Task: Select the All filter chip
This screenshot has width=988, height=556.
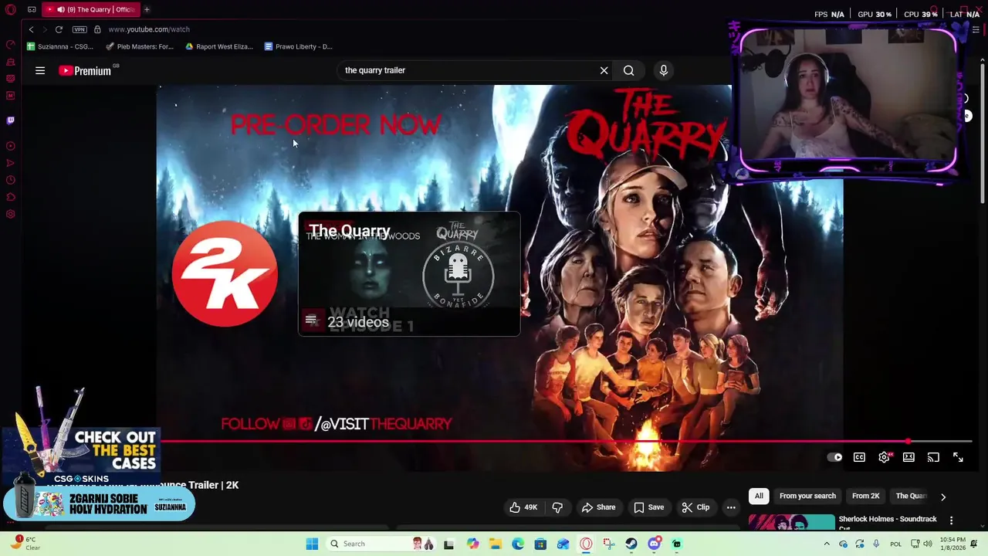Action: pyautogui.click(x=759, y=496)
